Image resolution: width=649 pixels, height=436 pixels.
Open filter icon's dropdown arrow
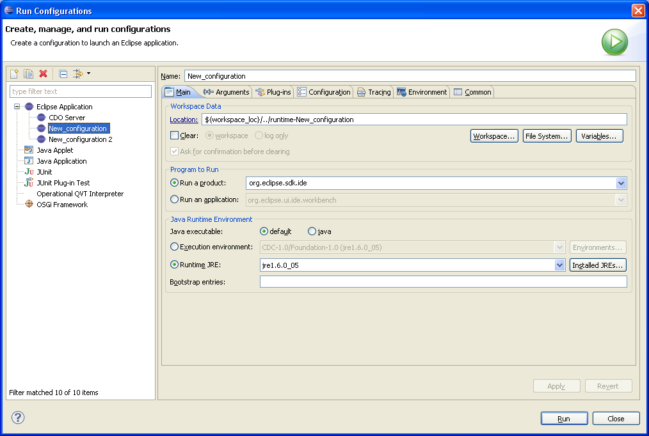pos(88,74)
